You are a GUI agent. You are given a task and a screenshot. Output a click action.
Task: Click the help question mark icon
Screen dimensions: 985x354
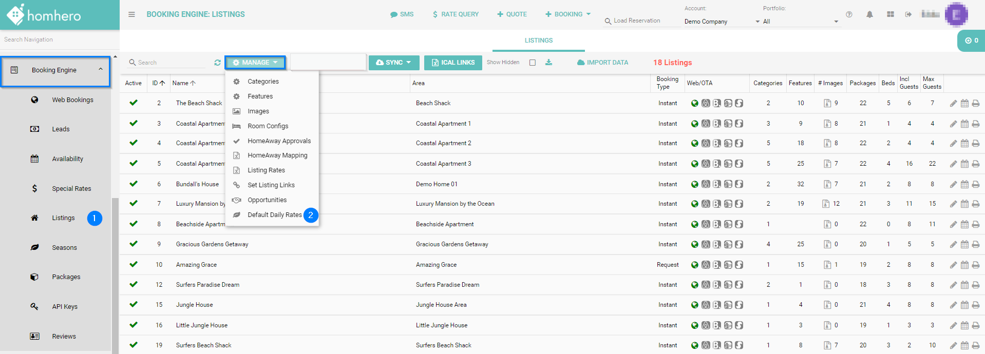849,14
